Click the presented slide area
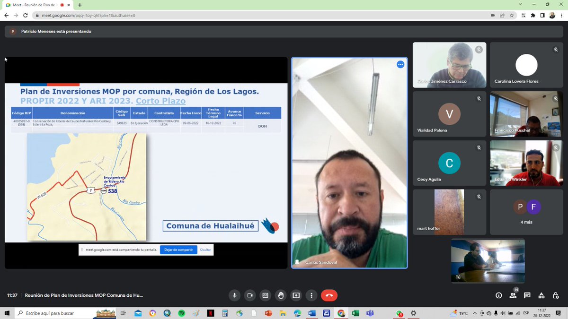Image resolution: width=568 pixels, height=319 pixels. point(146,163)
